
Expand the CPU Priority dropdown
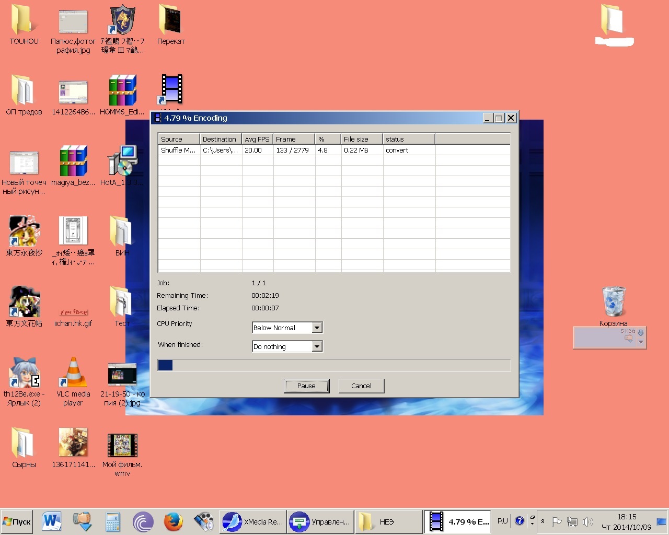click(317, 328)
